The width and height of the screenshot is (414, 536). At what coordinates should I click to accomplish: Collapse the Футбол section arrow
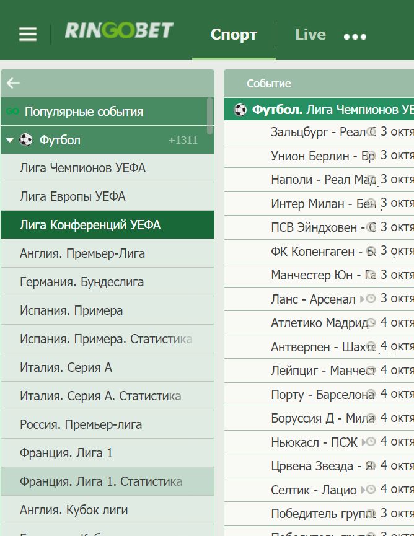point(10,140)
